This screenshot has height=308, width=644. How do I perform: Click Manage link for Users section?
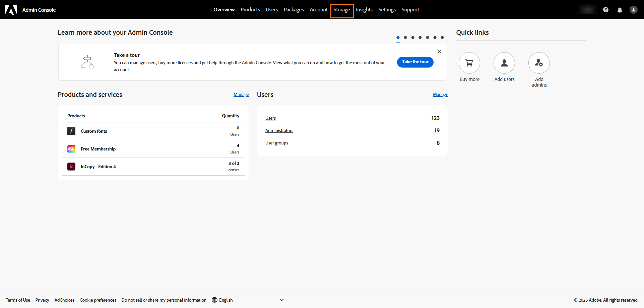point(441,95)
